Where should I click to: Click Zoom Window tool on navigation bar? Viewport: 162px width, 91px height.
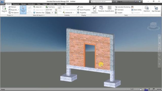159,46
